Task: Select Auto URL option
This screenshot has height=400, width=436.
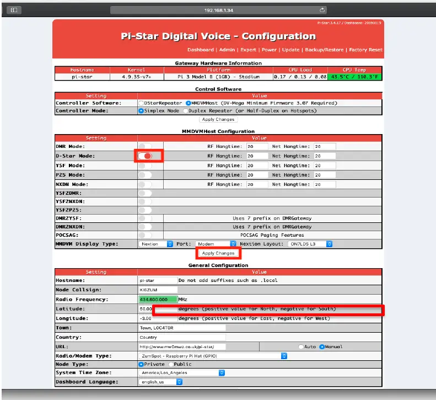Action: coord(300,346)
